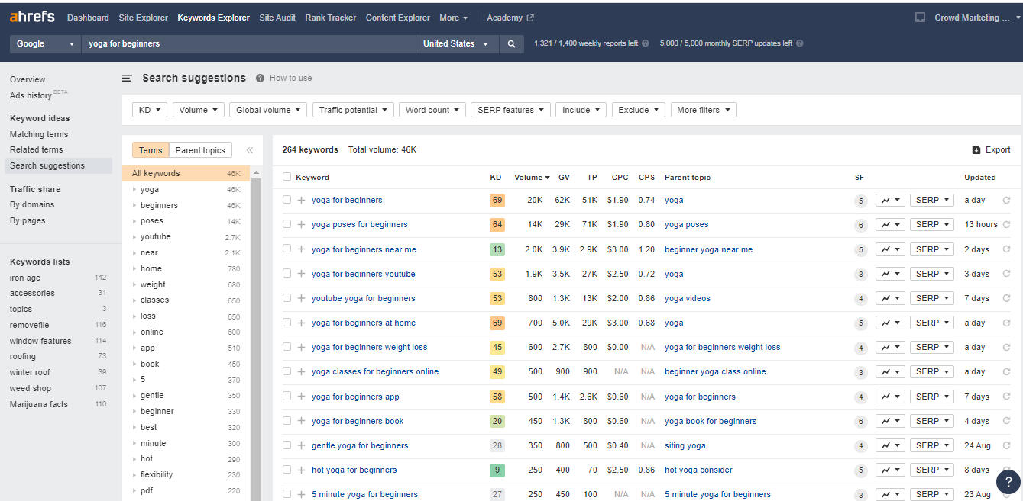Open the gentle yoga for beginners keyword link
Viewport: 1023px width, 501px height.
click(x=359, y=445)
